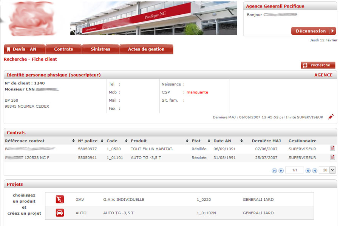Click the AGENCE label in identity header
The width and height of the screenshot is (340, 226).
click(323, 75)
